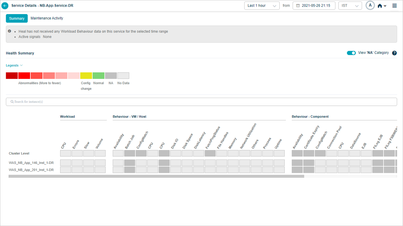
Task: Open the IST timezone dropdown
Action: pyautogui.click(x=350, y=6)
